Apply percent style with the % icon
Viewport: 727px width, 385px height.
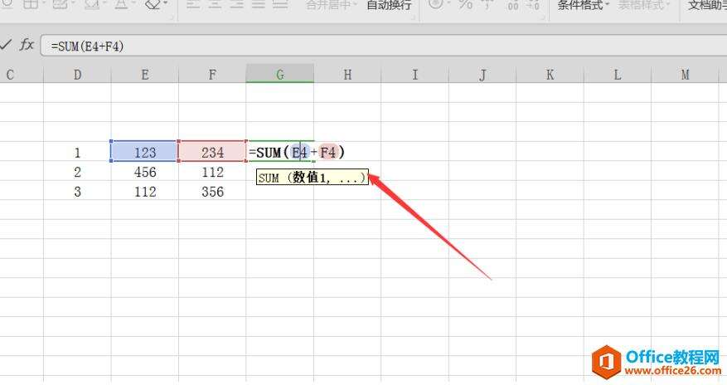tap(465, 5)
